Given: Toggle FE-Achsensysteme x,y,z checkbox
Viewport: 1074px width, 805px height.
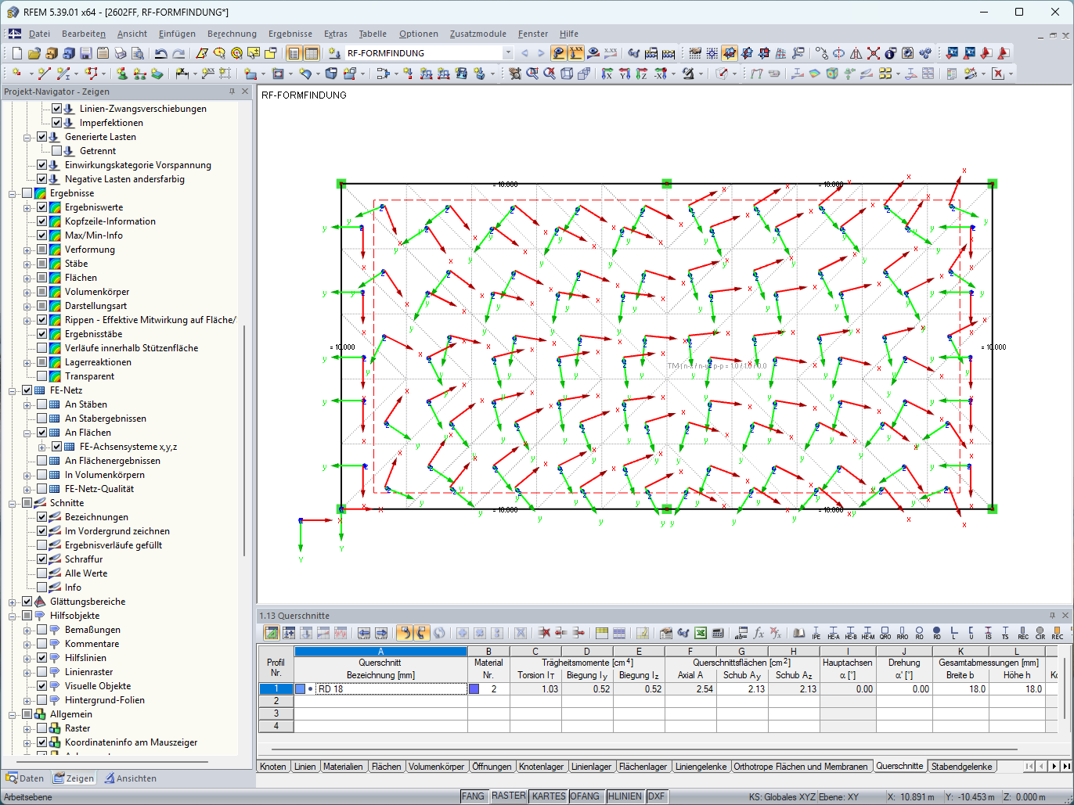Looking at the screenshot, I should pos(56,447).
